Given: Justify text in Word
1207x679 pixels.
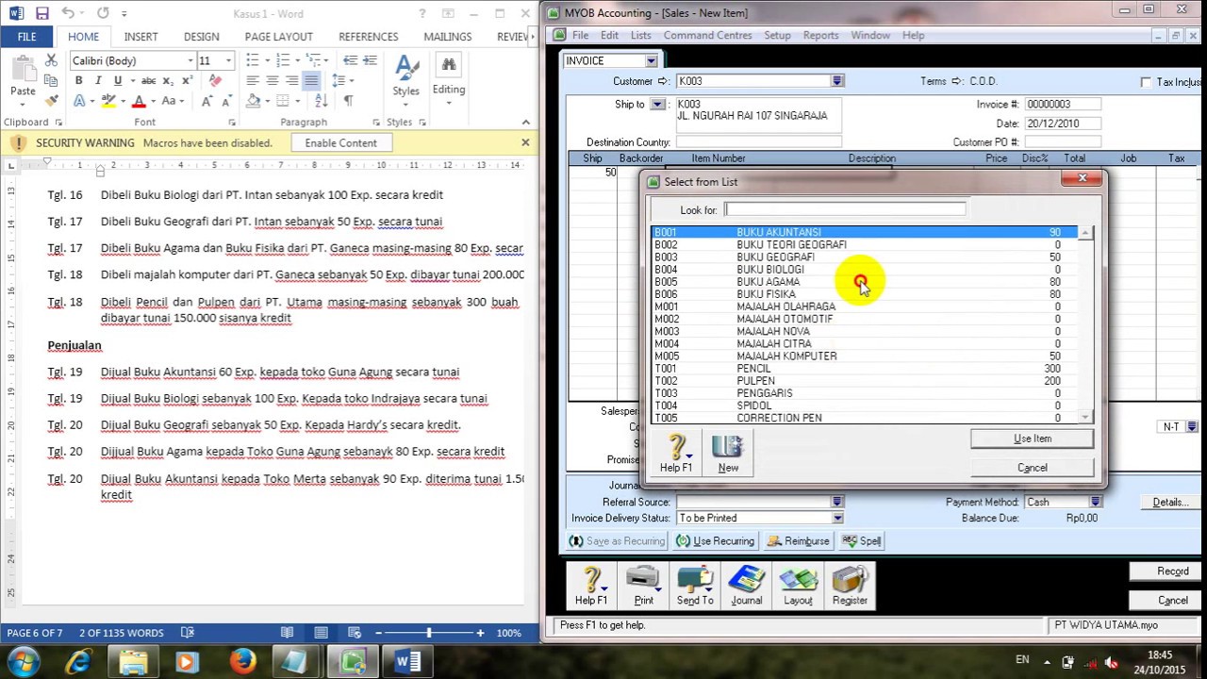Looking at the screenshot, I should [x=311, y=80].
